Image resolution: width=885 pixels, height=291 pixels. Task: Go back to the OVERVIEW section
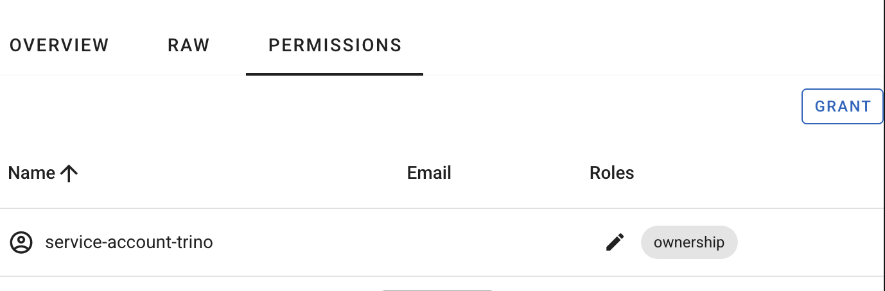59,46
